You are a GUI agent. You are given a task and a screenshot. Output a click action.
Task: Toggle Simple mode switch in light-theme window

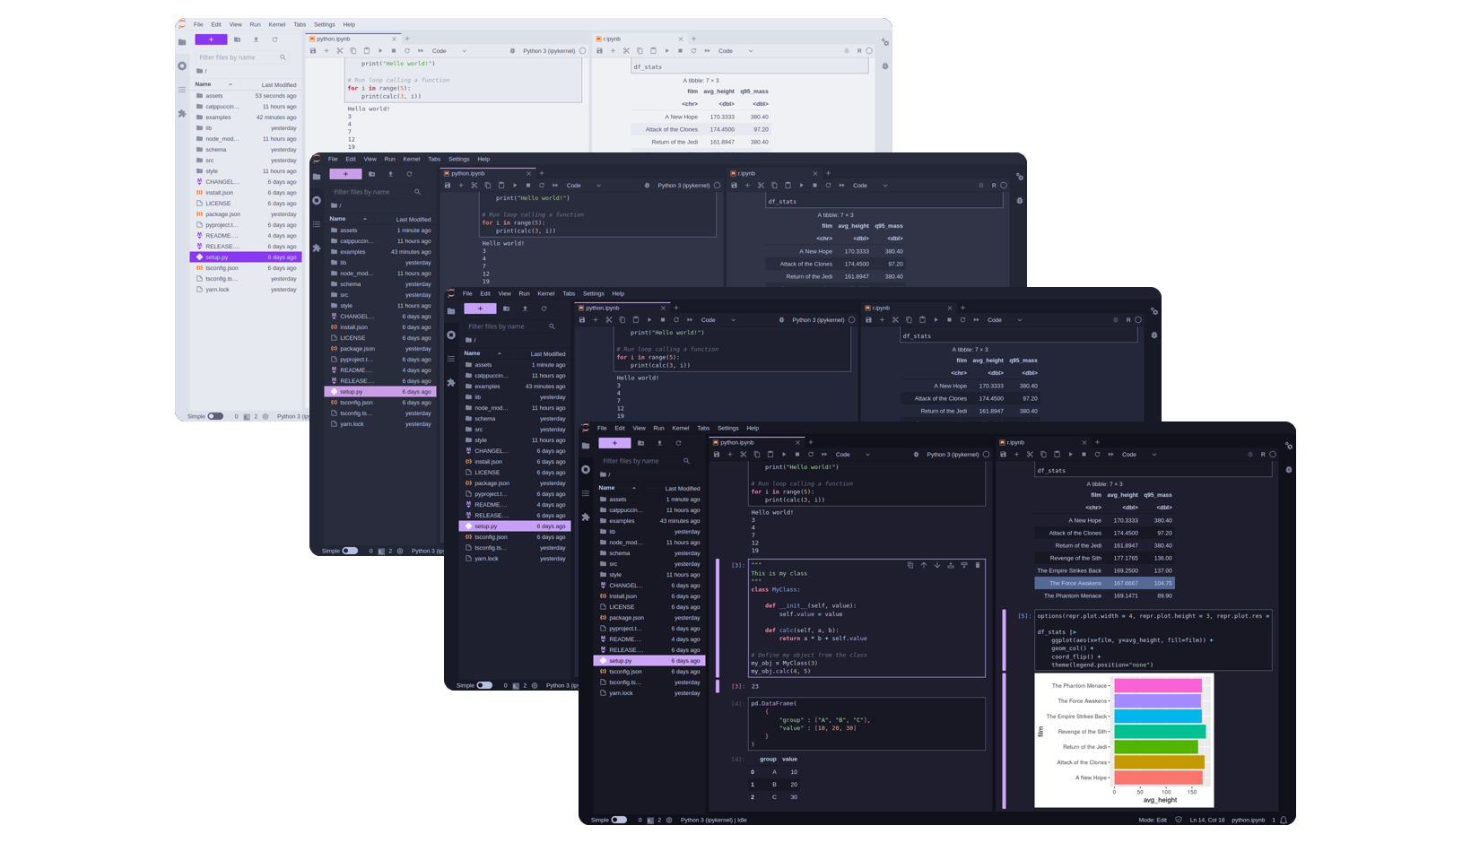click(215, 416)
